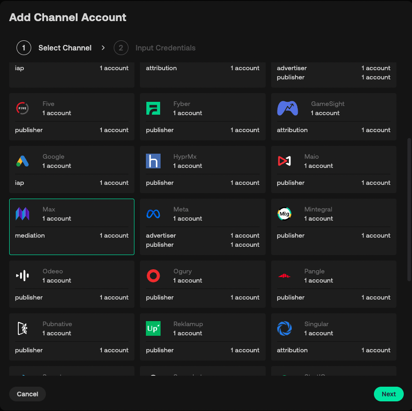Click the Five channel name

(x=48, y=104)
